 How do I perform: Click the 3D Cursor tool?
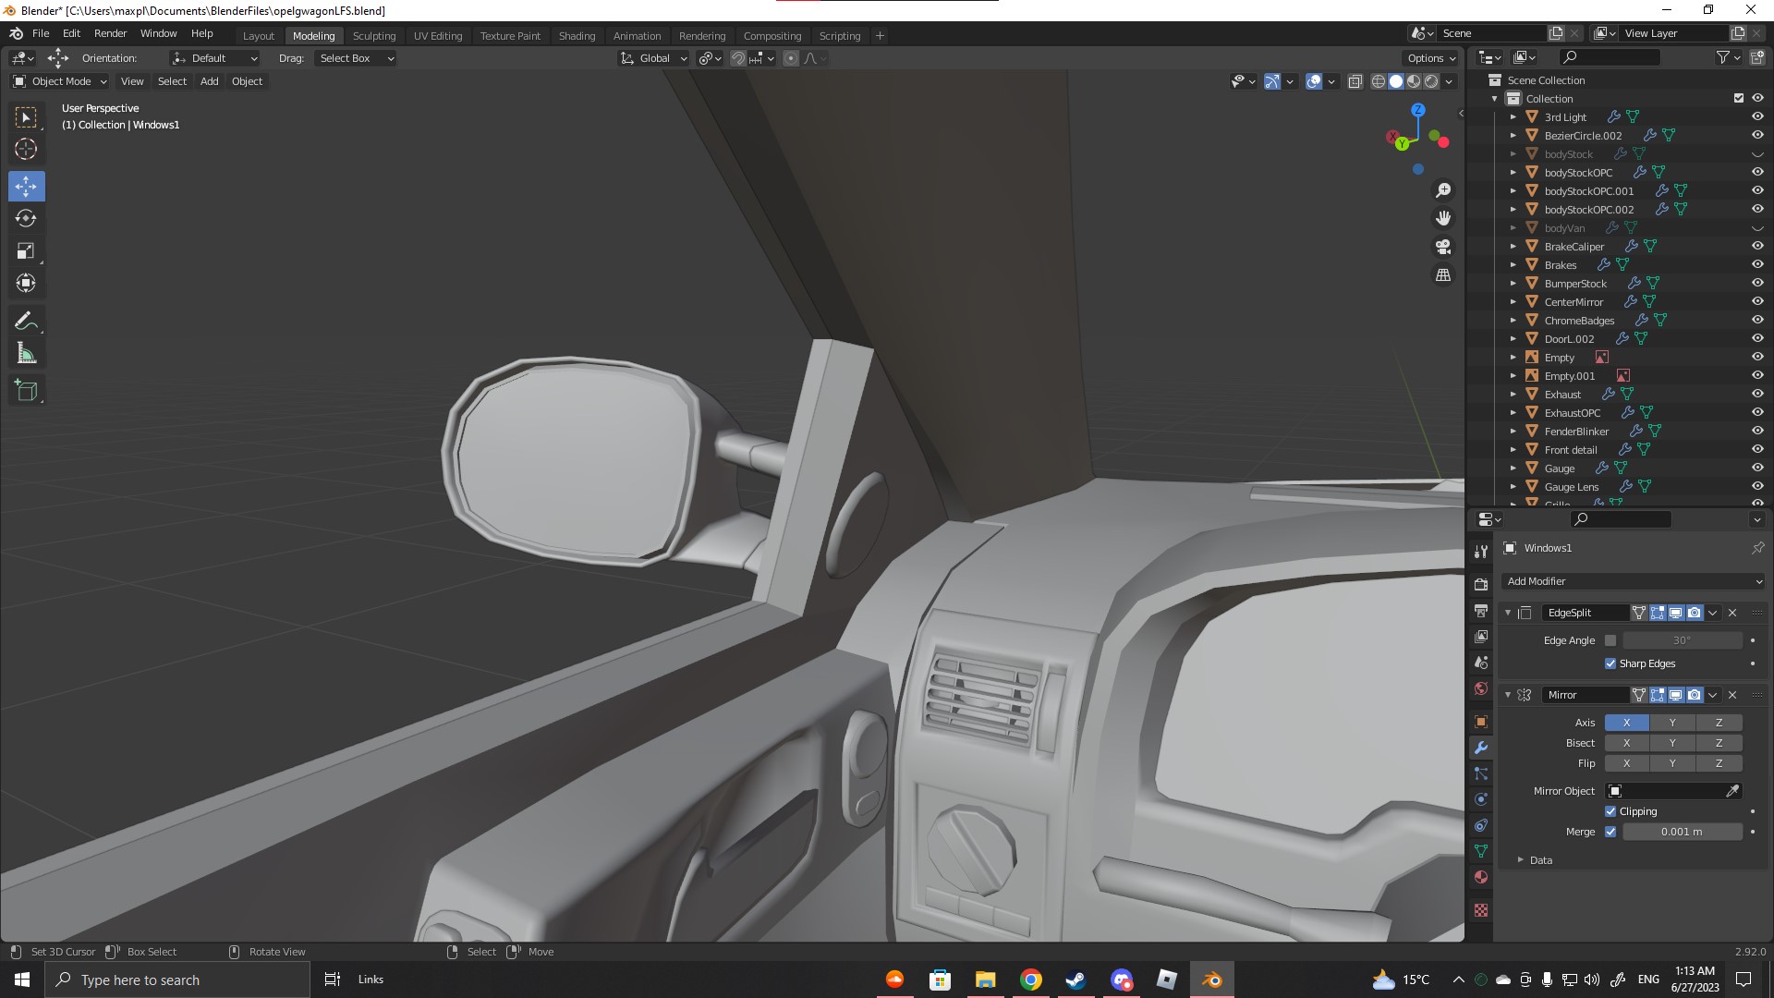coord(26,150)
